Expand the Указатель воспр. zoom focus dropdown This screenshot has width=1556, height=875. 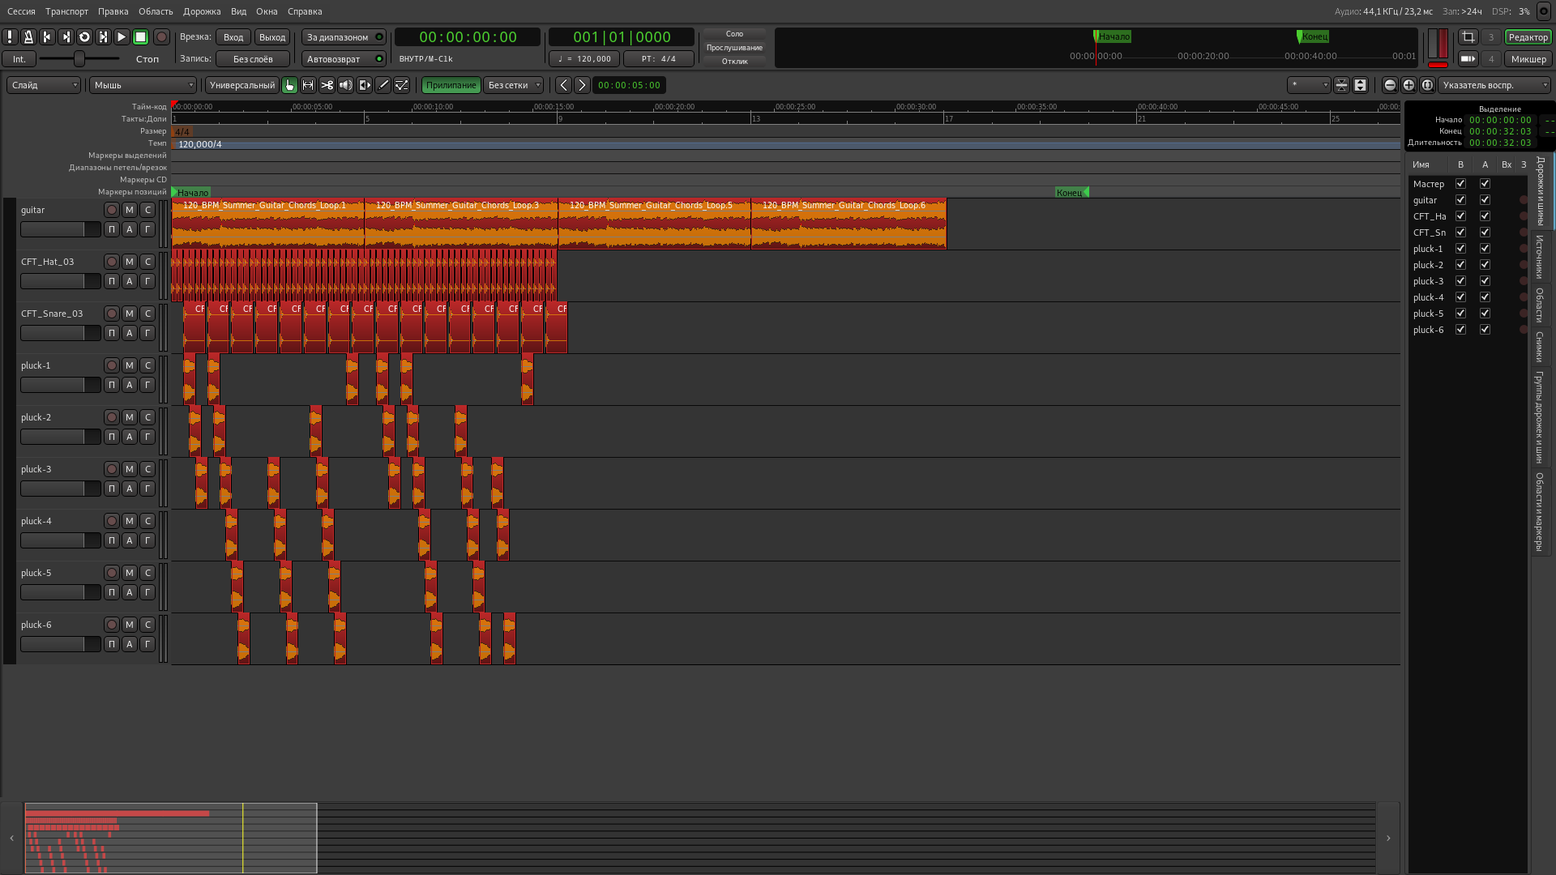(1494, 85)
